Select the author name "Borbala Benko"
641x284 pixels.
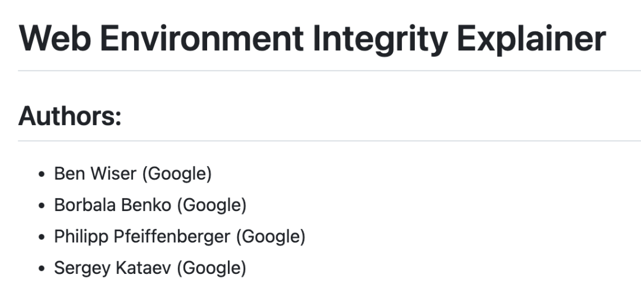click(113, 205)
